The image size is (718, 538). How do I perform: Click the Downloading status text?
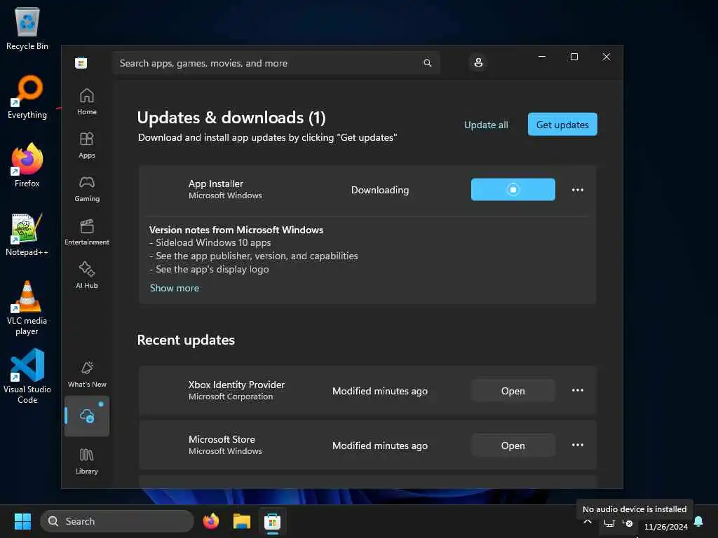coord(379,190)
